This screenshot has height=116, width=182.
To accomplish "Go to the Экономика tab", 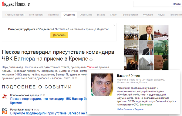I will [86, 15].
